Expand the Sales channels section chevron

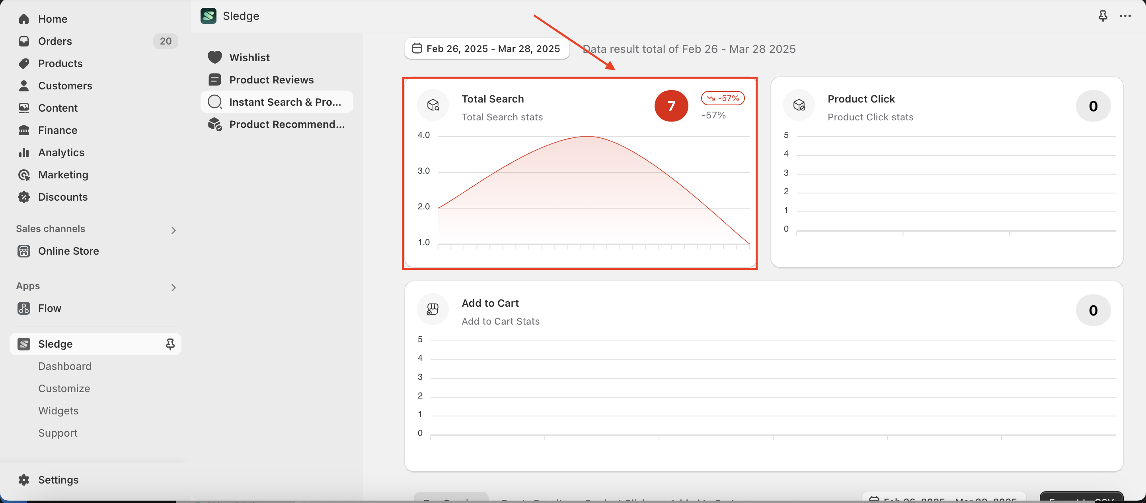173,230
